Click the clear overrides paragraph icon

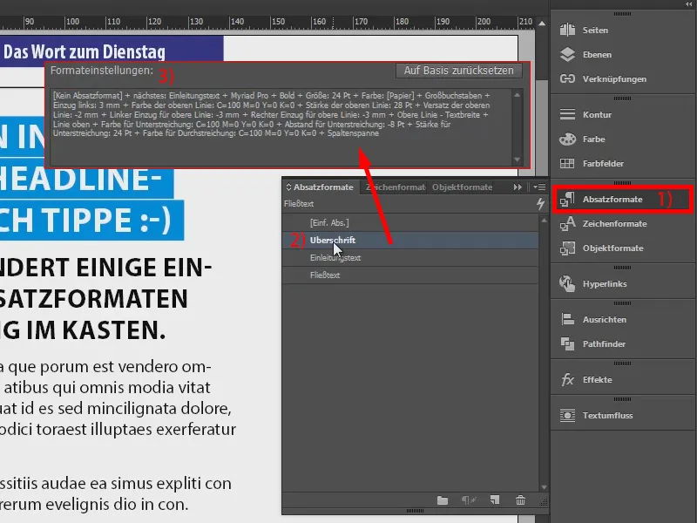coord(469,500)
